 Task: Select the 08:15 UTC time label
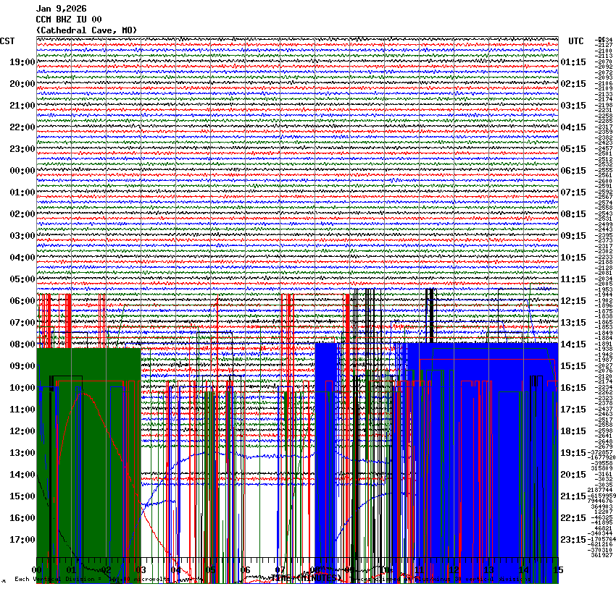573,214
